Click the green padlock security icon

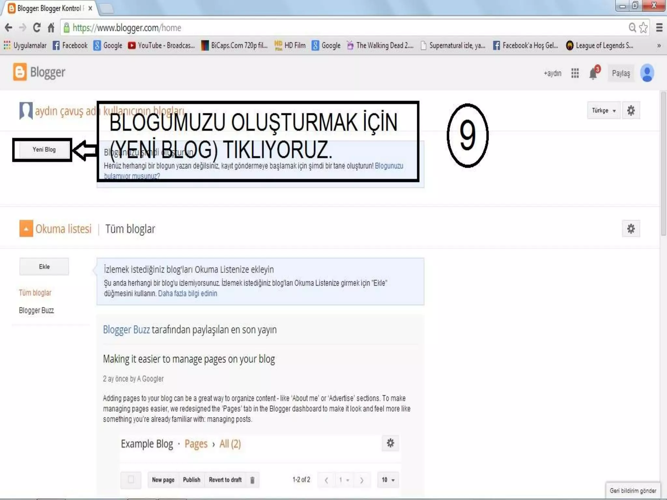pyautogui.click(x=66, y=28)
